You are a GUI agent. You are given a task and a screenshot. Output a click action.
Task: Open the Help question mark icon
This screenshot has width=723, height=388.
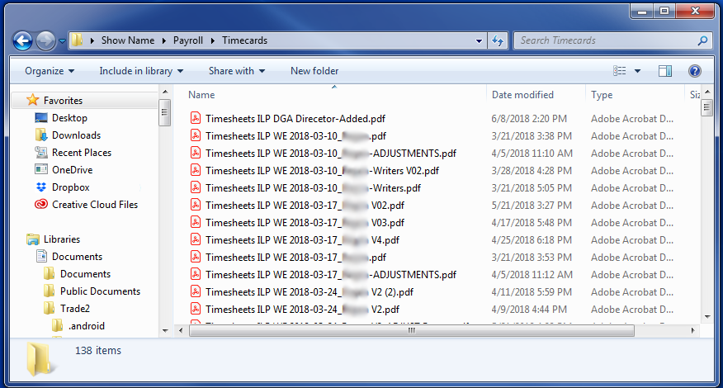click(x=694, y=71)
